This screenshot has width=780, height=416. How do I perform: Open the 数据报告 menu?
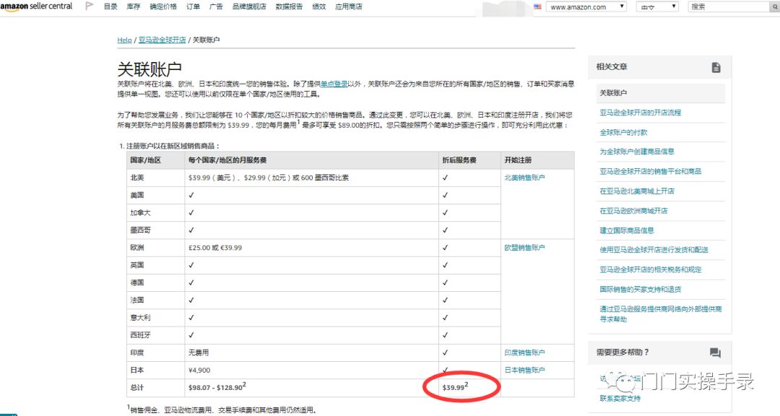[x=289, y=6]
